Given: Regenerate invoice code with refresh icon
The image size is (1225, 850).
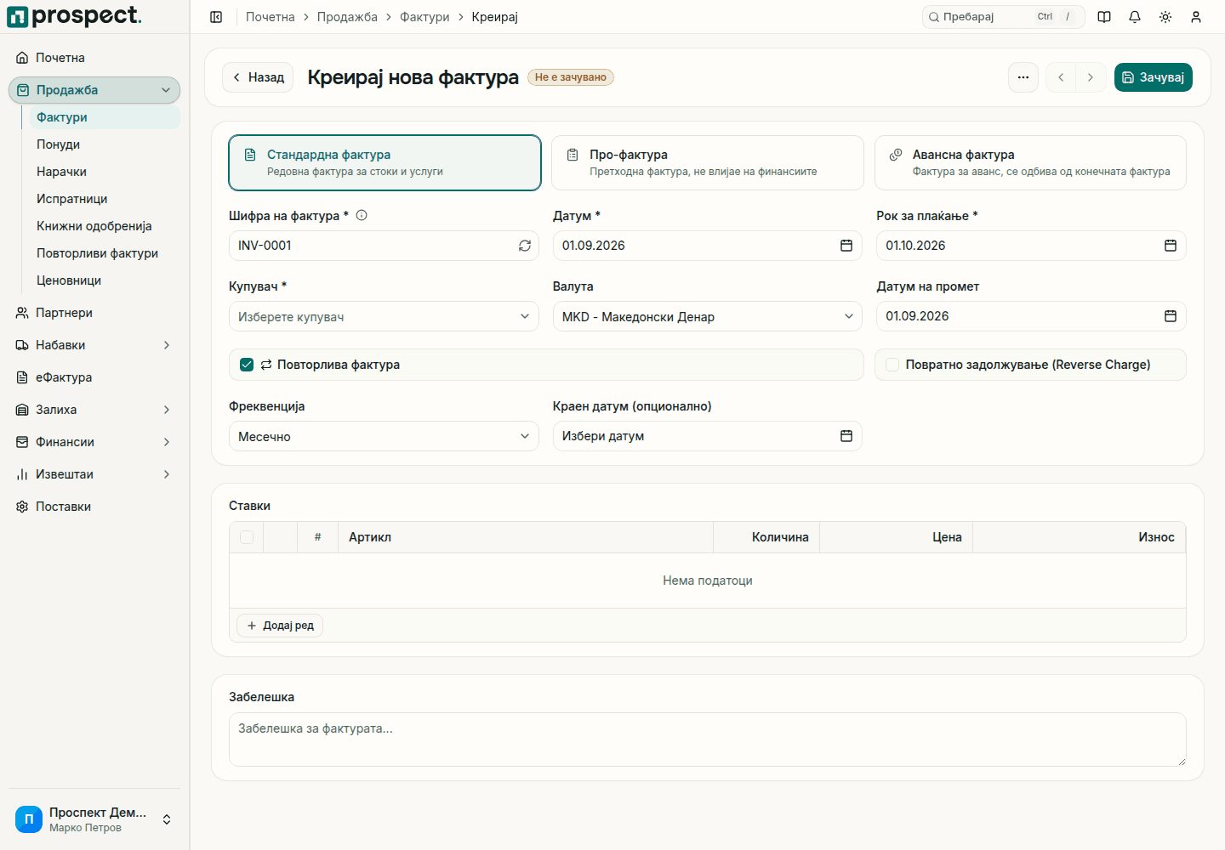Looking at the screenshot, I should point(525,246).
